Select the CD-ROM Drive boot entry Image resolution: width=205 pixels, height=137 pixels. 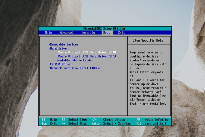[60, 64]
